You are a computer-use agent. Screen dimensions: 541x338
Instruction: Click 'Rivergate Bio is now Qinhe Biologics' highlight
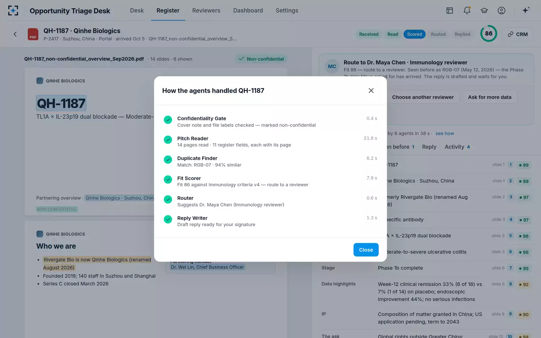click(97, 264)
